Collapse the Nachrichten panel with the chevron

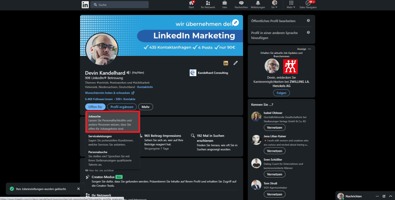pos(391,196)
